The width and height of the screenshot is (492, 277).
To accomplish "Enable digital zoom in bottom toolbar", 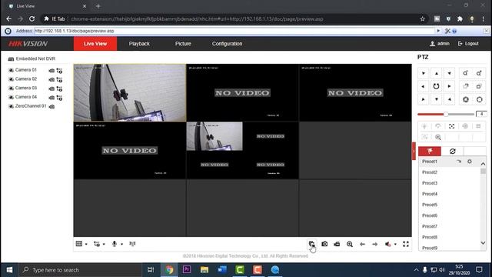I will 350,244.
